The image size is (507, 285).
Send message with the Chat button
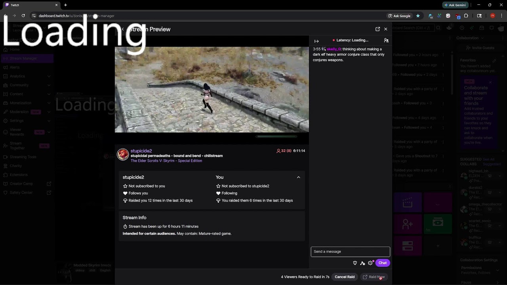pos(383,263)
